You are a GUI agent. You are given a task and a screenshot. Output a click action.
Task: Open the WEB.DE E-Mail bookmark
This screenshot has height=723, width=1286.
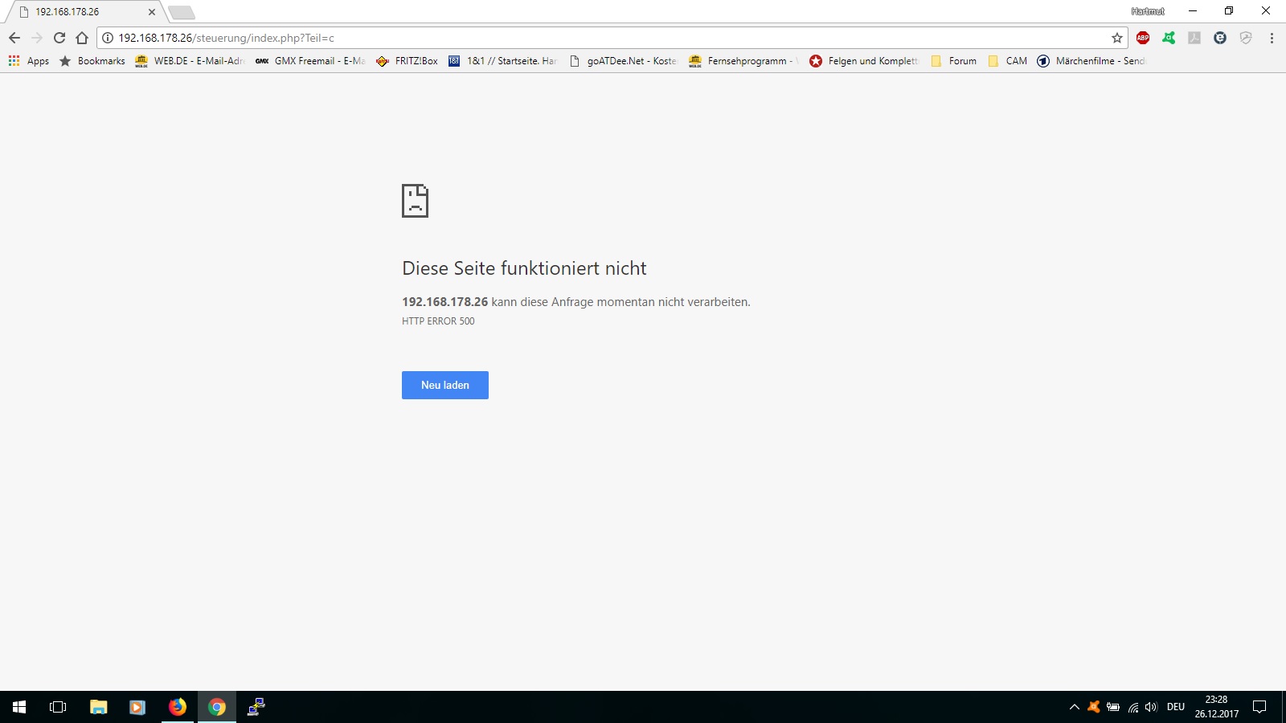(x=190, y=61)
